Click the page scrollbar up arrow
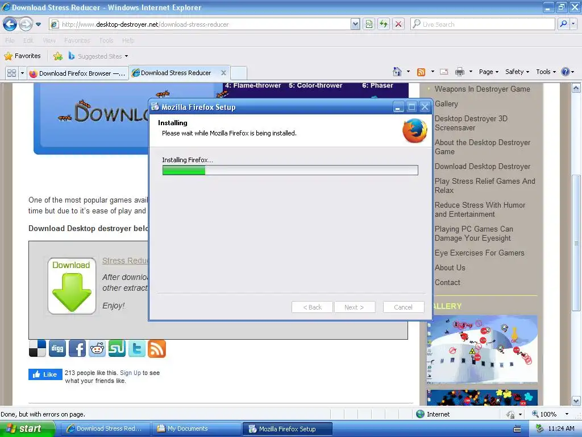Image resolution: width=582 pixels, height=437 pixels. pos(576,88)
